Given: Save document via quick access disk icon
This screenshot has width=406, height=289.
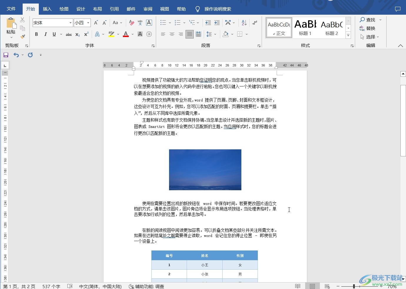Looking at the screenshot, I should (x=6, y=55).
